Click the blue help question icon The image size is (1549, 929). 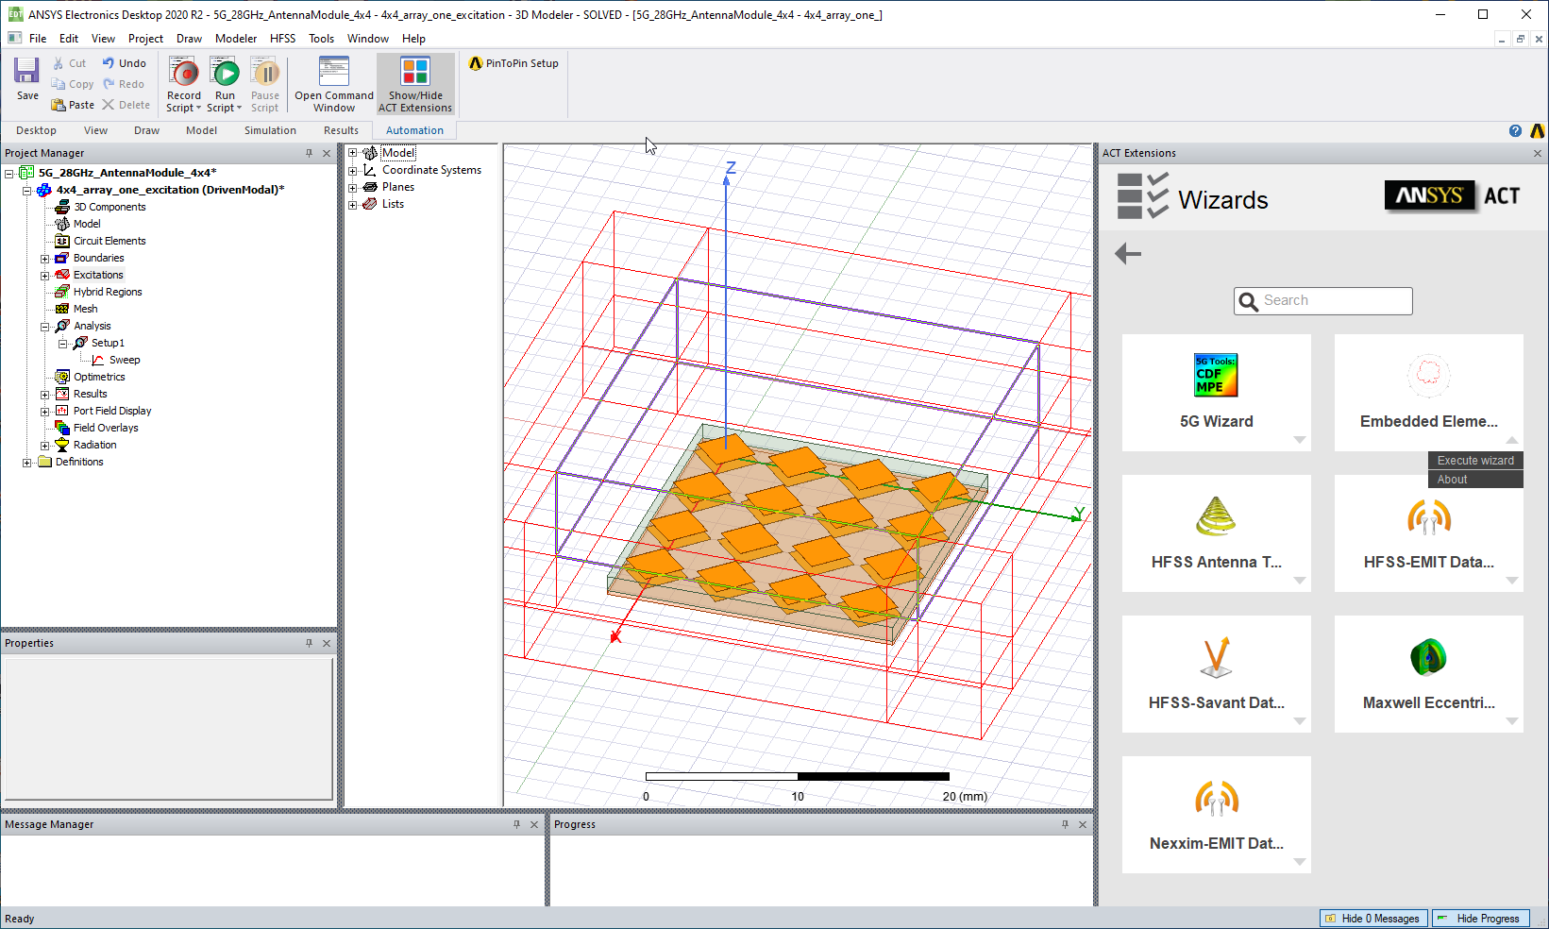[1515, 131]
